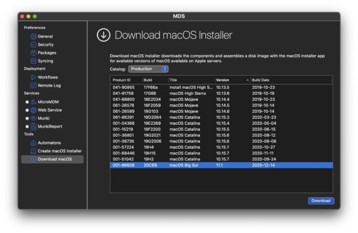358x233 pixels.
Task: Open Workflows under Deployment
Action: [x=48, y=77]
